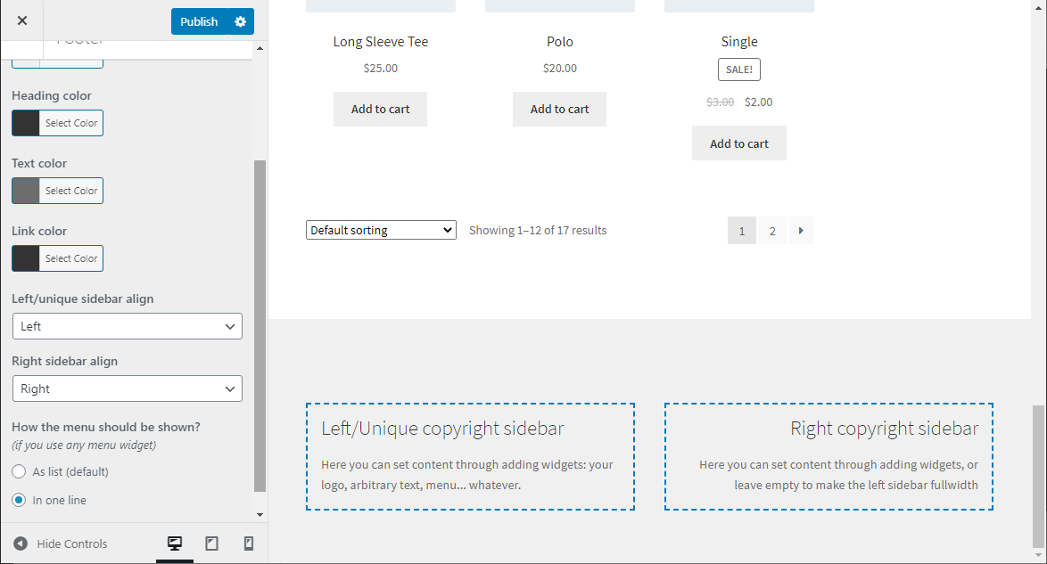This screenshot has width=1047, height=564.
Task: Select 'In one line' menu option
Action: pyautogui.click(x=19, y=500)
